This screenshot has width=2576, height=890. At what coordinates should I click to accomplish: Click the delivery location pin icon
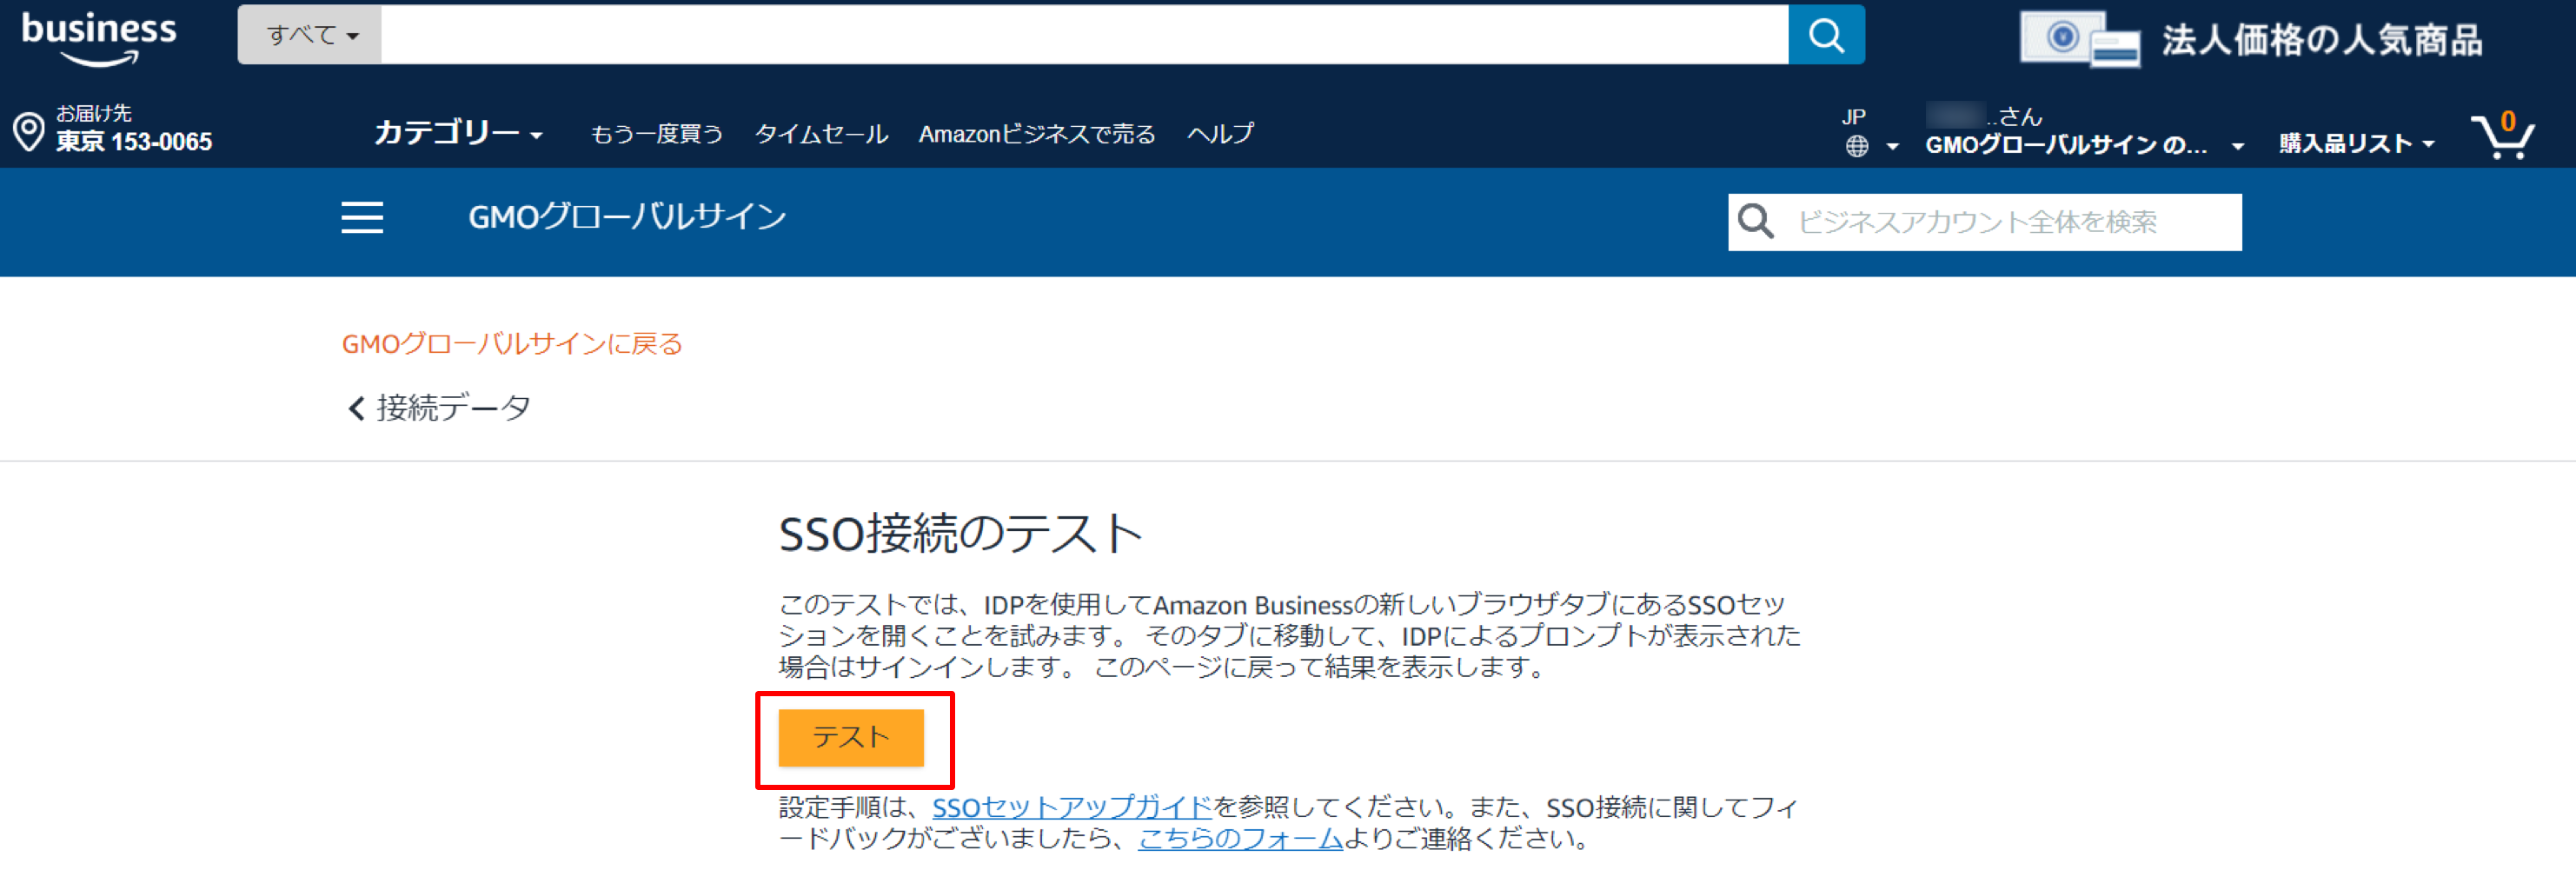(x=29, y=132)
